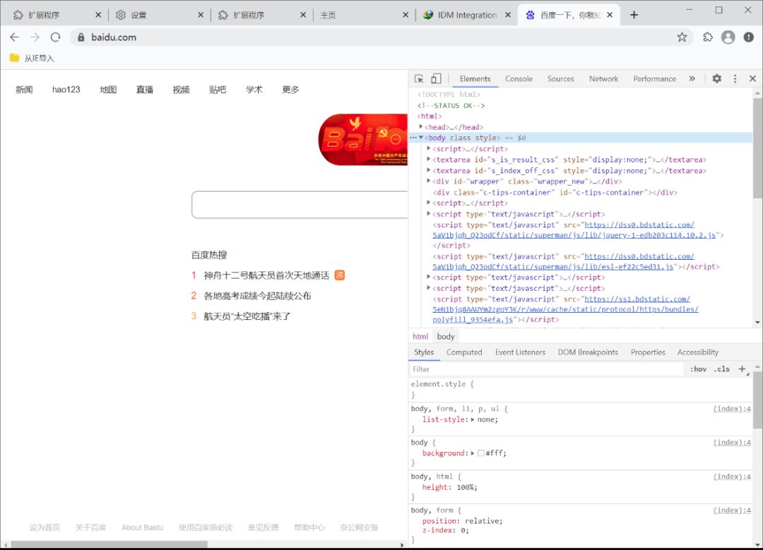
Task: Open the 地图 link
Action: (x=108, y=90)
